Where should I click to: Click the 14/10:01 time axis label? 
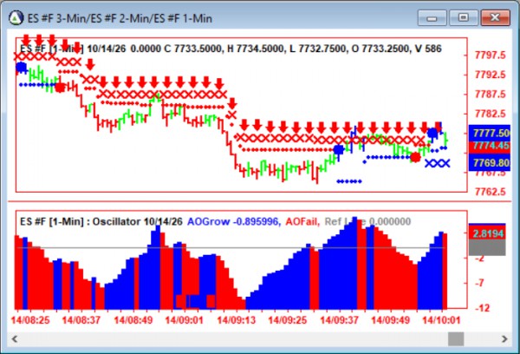[441, 320]
